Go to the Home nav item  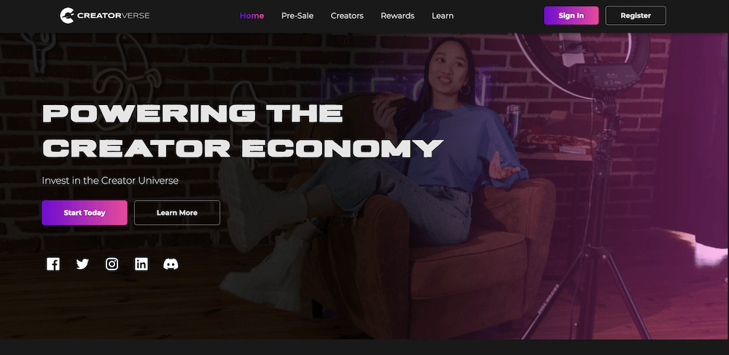252,16
